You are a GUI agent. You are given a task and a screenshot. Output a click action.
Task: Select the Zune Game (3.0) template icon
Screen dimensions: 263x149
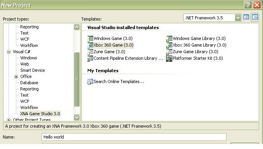90,52
